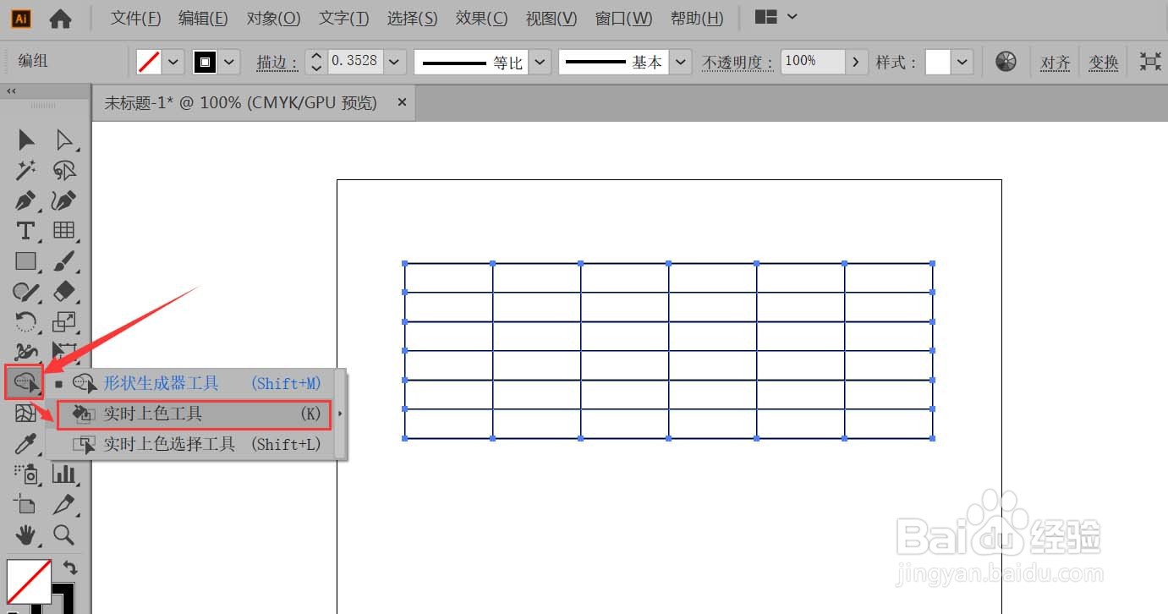This screenshot has height=614, width=1168.
Task: Open the 描边 stroke panel link
Action: tap(277, 63)
